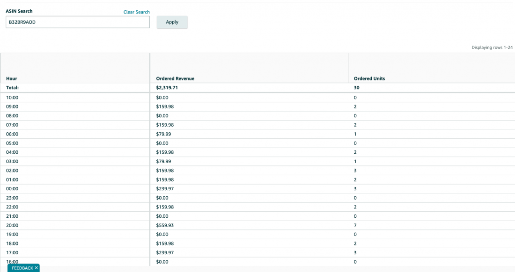
Task: Click the $159.98 revenue for 09:00
Action: (165, 107)
